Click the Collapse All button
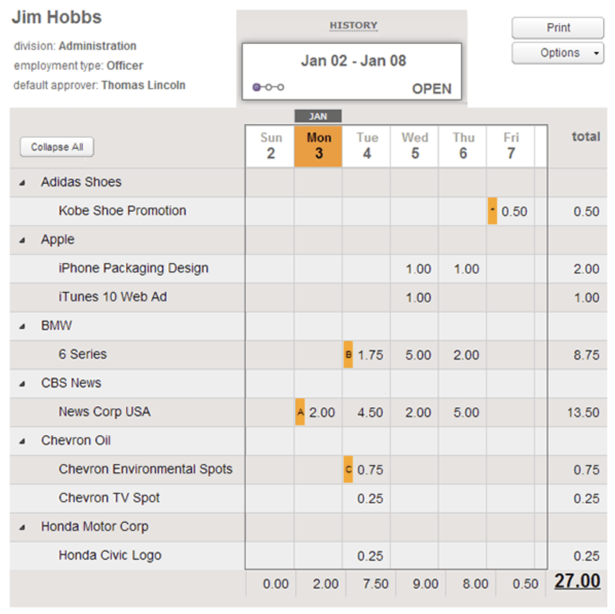Image resolution: width=615 pixels, height=614 pixels. click(x=57, y=147)
